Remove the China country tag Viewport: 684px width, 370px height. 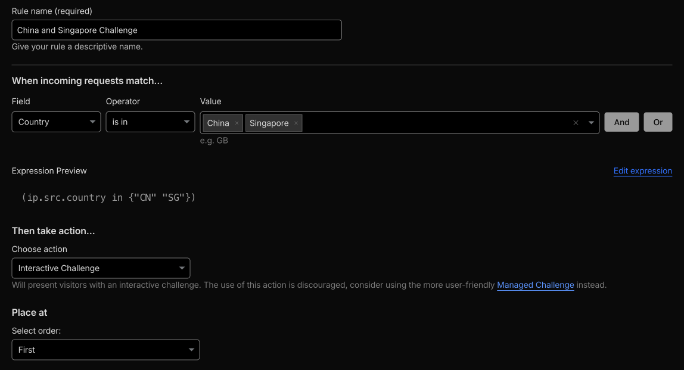pos(237,123)
